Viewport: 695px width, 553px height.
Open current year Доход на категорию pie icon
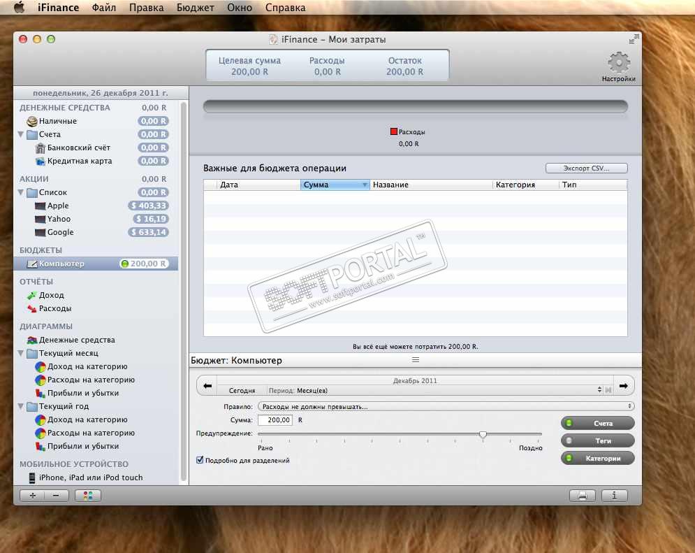[x=41, y=419]
